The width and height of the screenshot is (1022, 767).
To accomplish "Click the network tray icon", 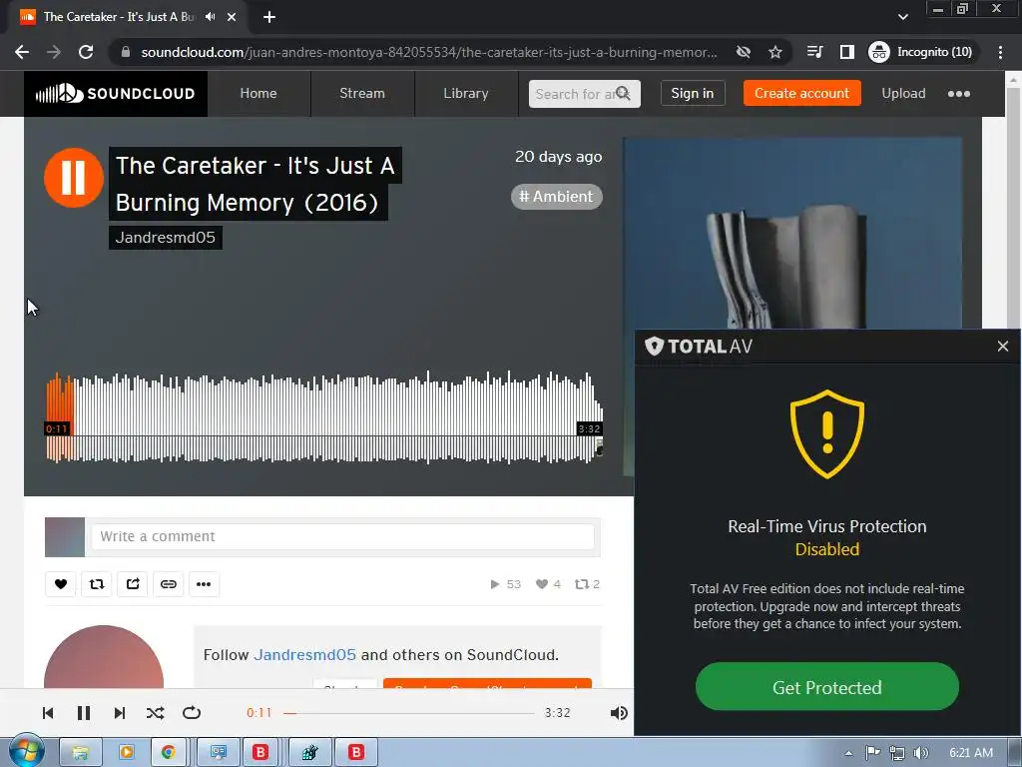I will [897, 753].
